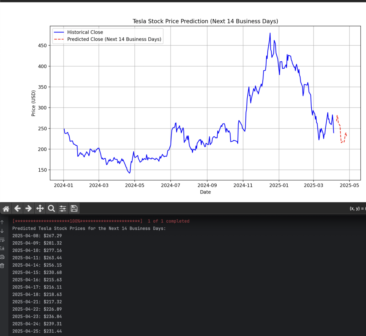The width and height of the screenshot is (366, 336).
Task: Click the 300 y-axis tick label
Action: coord(43,108)
